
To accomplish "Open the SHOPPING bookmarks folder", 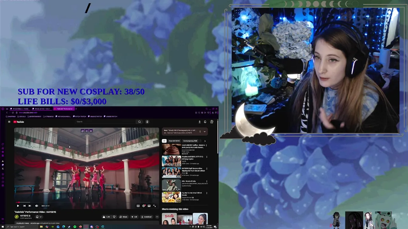I will tap(11, 116).
